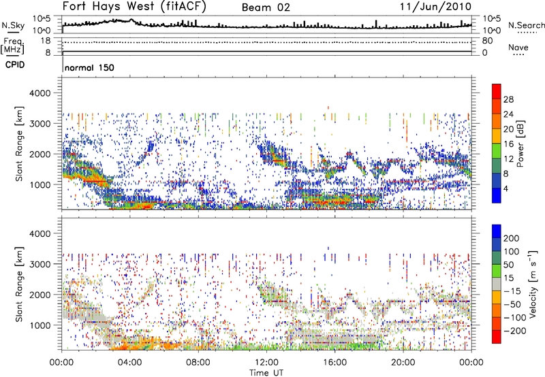Click the orange 24–28 dB Power colorbar segment
The image size is (545, 377).
(x=497, y=106)
